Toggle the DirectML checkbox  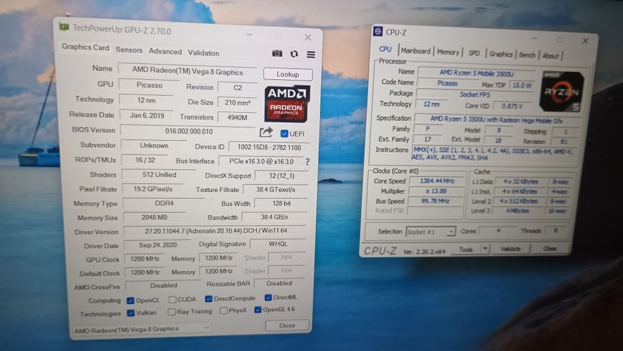click(x=268, y=297)
